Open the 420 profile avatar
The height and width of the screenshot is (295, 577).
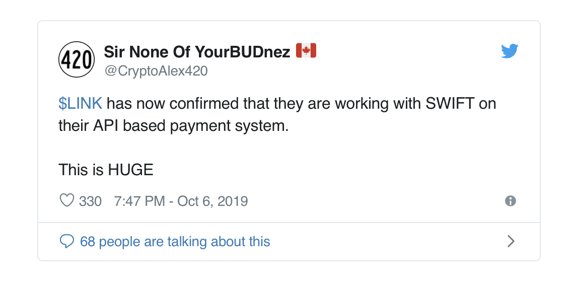[x=77, y=59]
